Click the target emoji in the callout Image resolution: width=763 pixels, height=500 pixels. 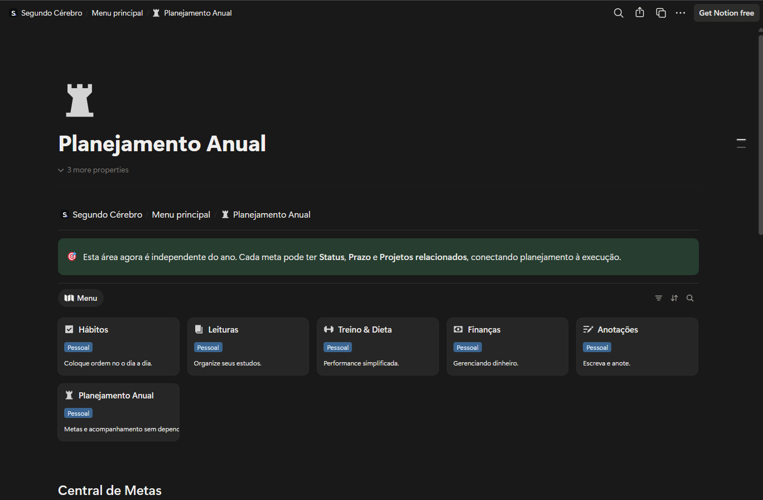[x=72, y=257]
